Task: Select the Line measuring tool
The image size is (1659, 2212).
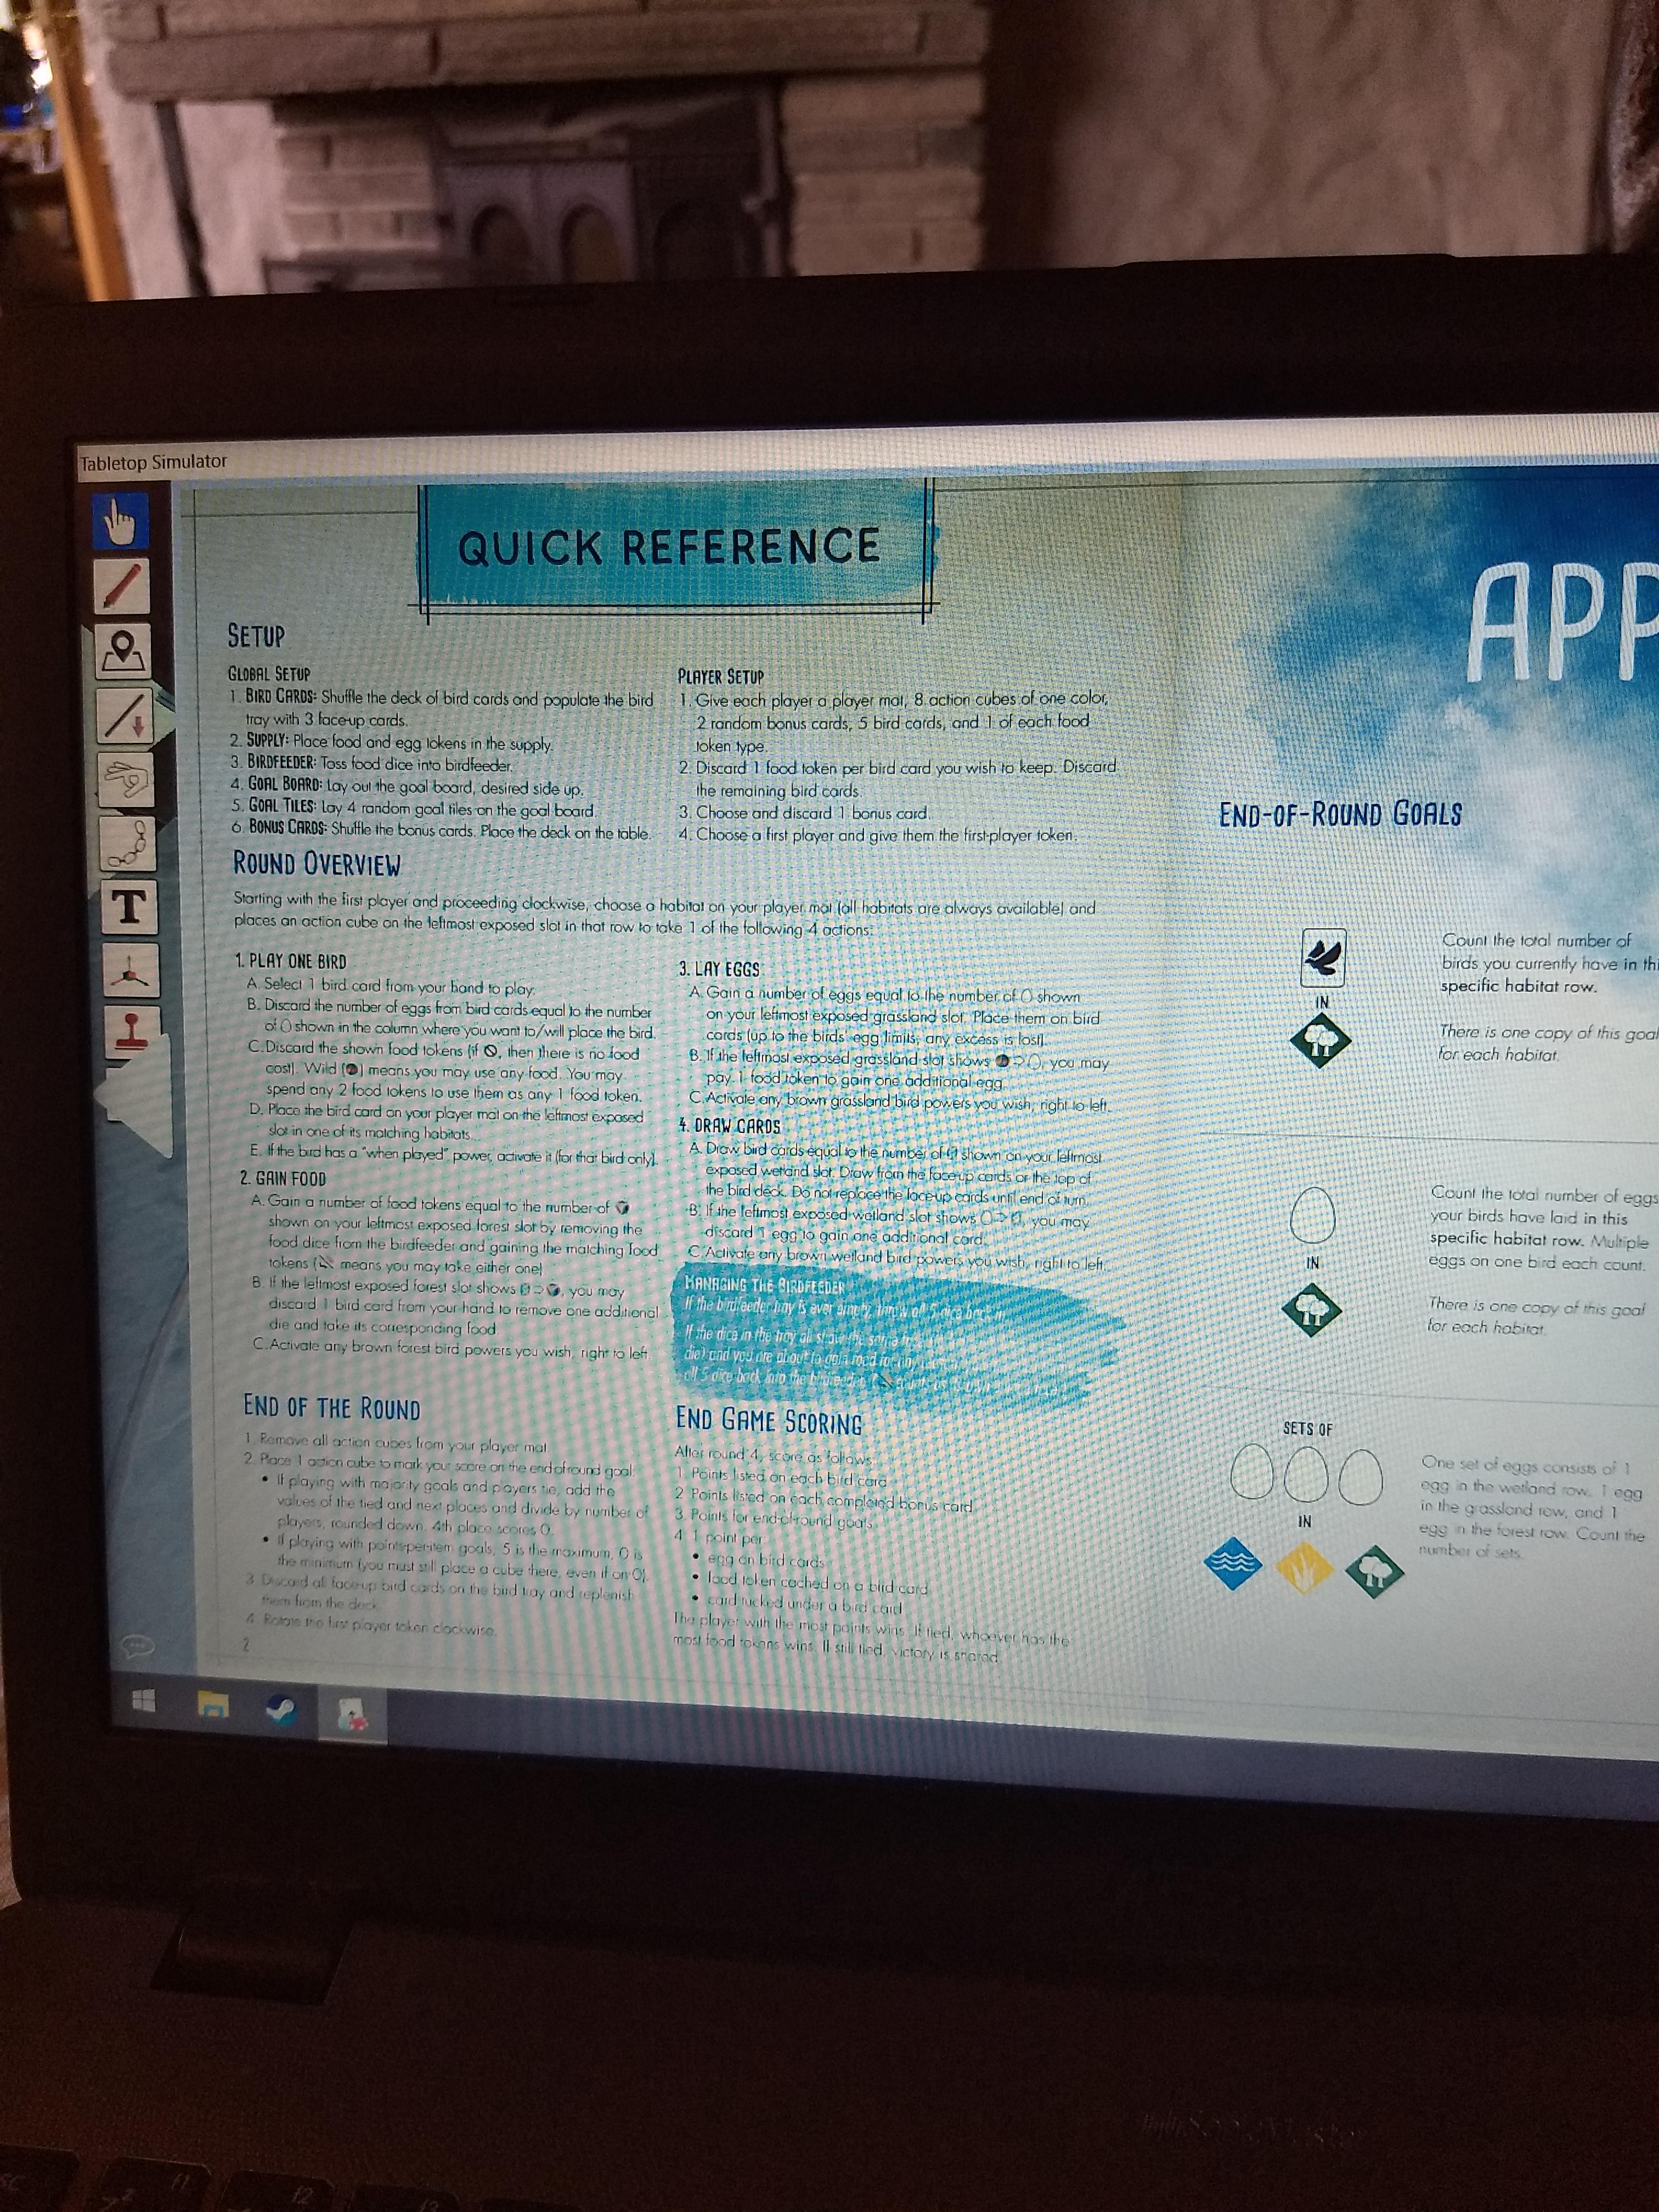Action: (126, 715)
